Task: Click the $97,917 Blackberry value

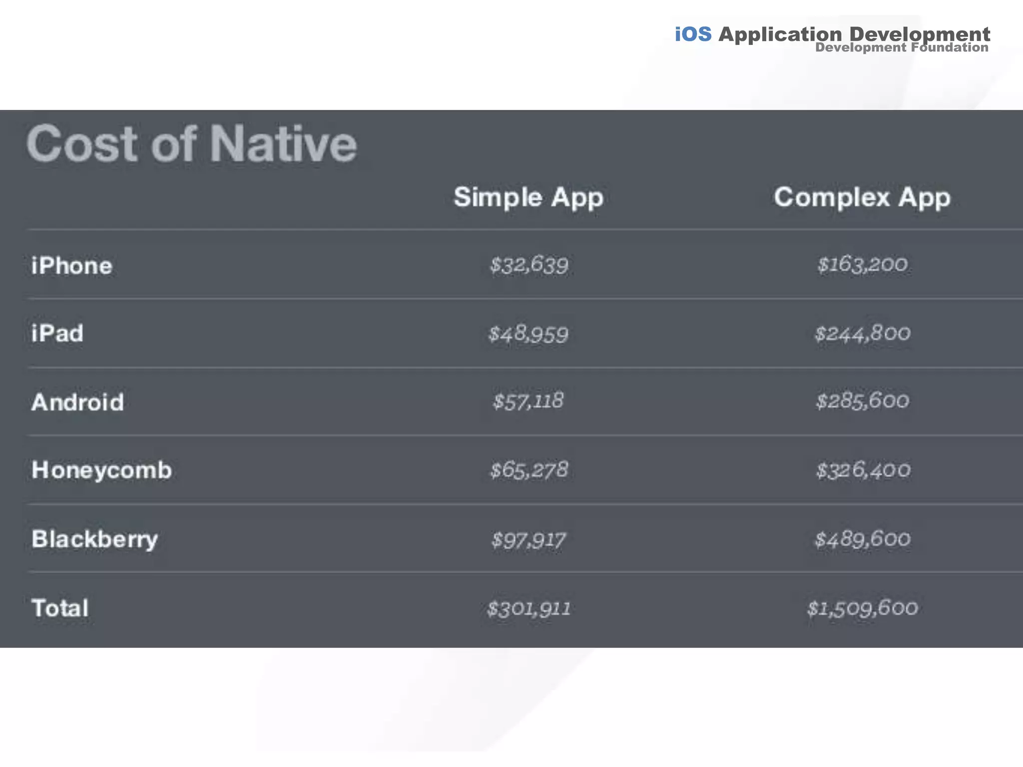Action: click(528, 540)
